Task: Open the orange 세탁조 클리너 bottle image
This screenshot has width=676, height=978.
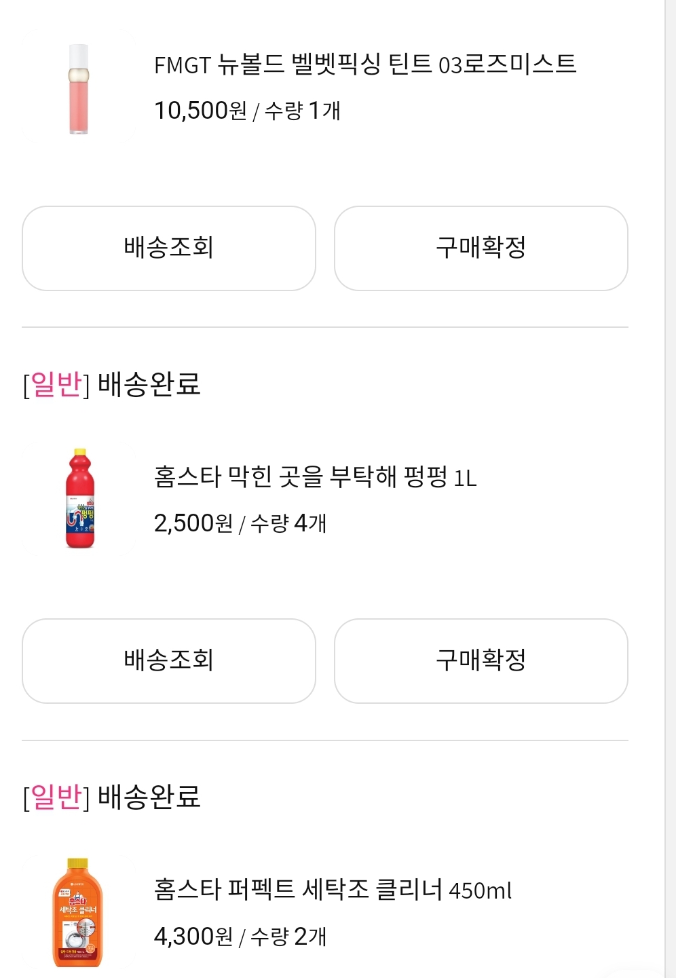Action: coord(79,912)
